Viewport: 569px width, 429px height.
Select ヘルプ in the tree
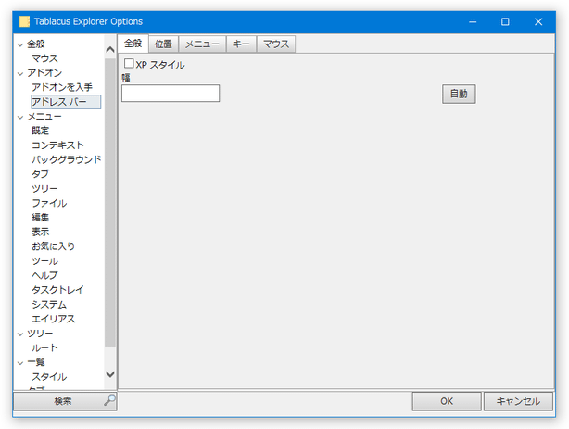[x=44, y=275]
